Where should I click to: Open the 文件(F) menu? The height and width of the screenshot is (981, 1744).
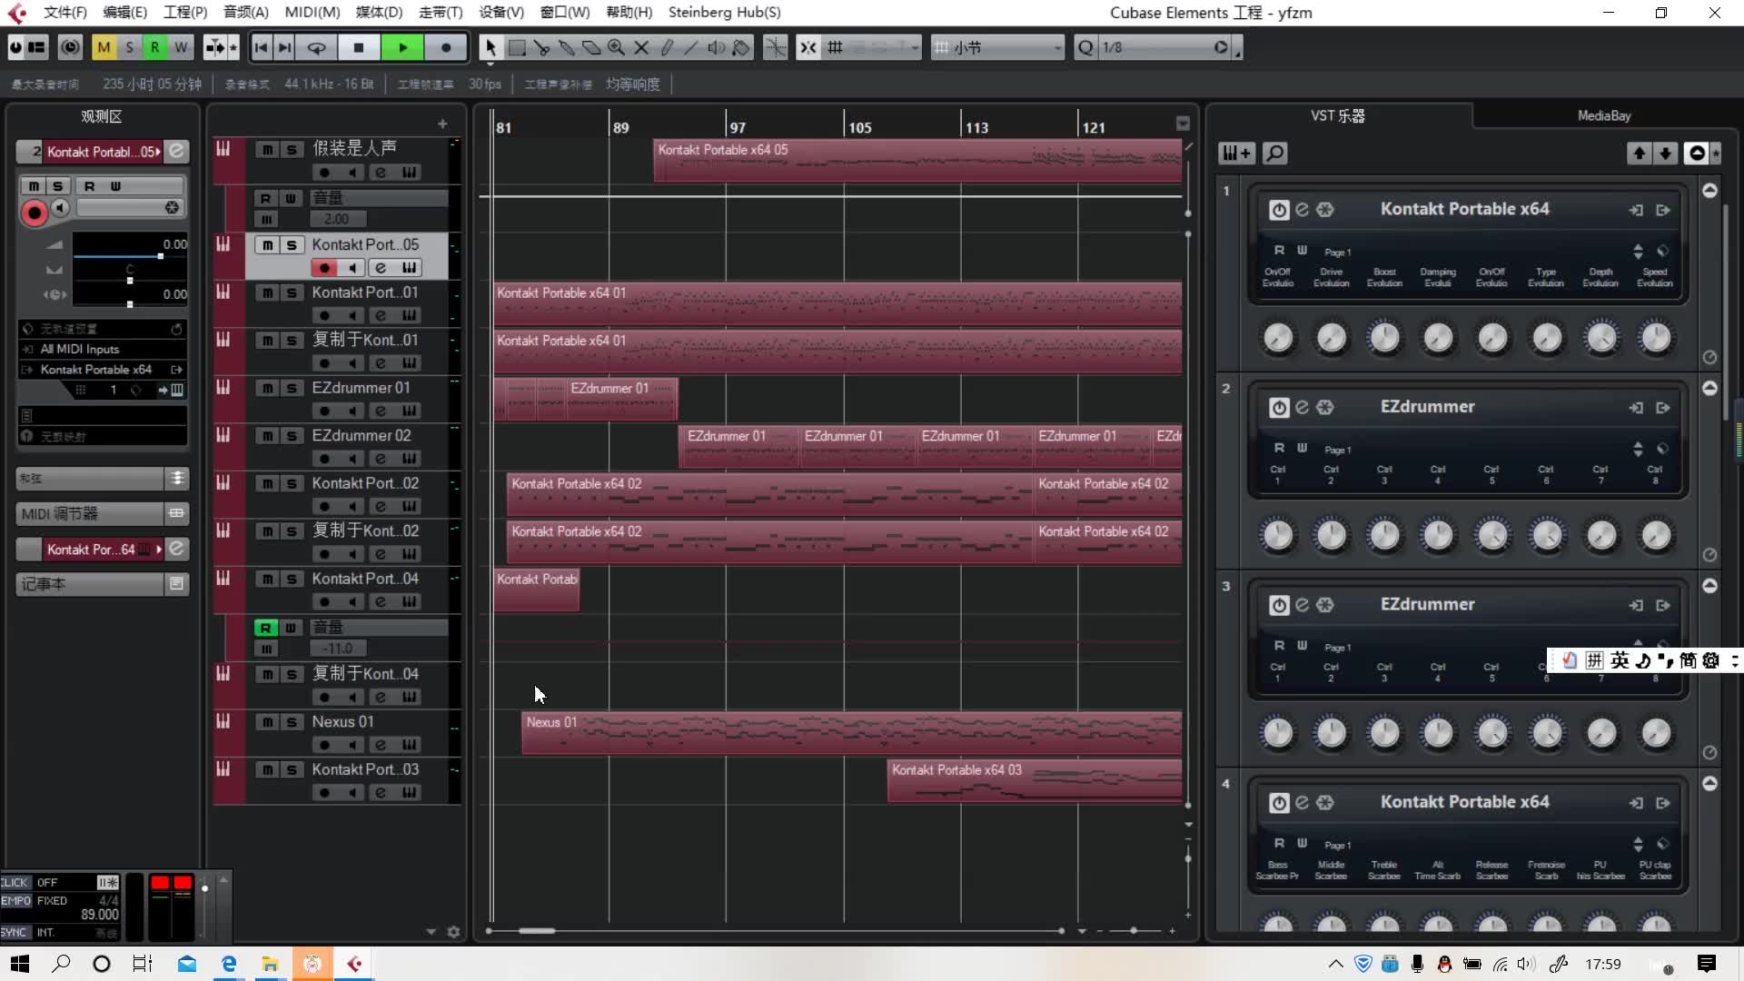pos(64,13)
